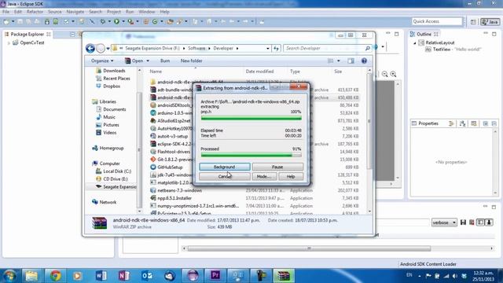This screenshot has width=503, height=283.
Task: Open the Mode... options in extraction dialog
Action: [264, 176]
